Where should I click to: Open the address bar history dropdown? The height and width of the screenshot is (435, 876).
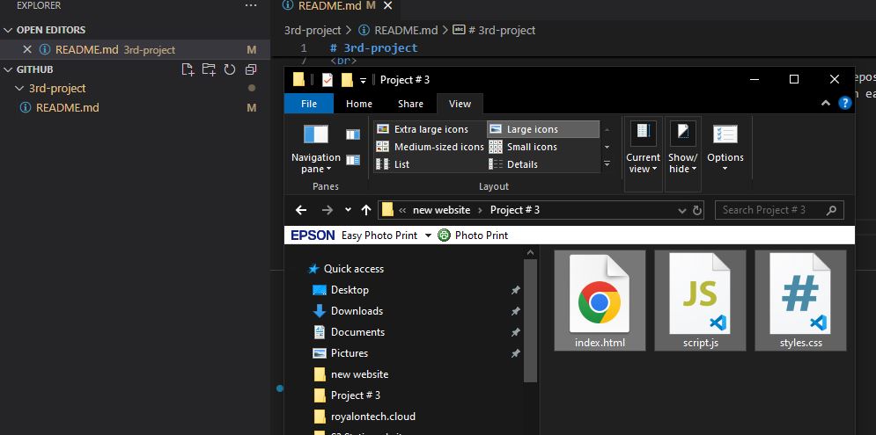point(682,211)
